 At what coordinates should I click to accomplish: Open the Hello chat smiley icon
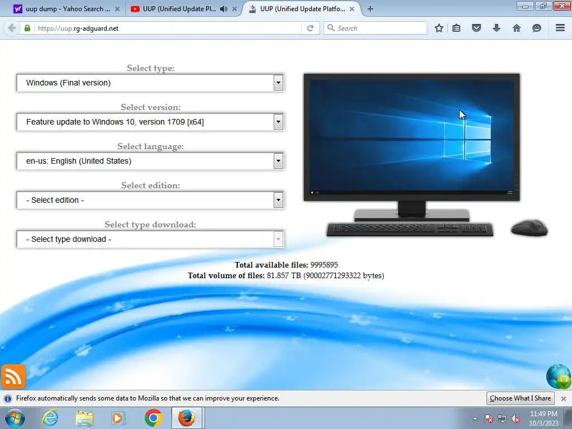pos(537,28)
